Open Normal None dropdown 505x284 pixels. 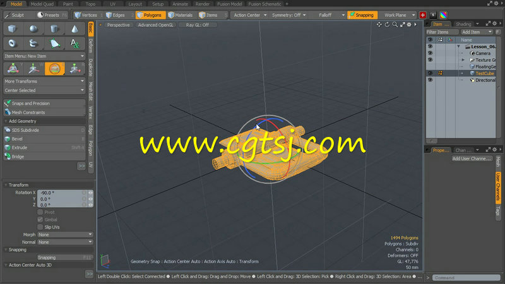pyautogui.click(x=65, y=242)
